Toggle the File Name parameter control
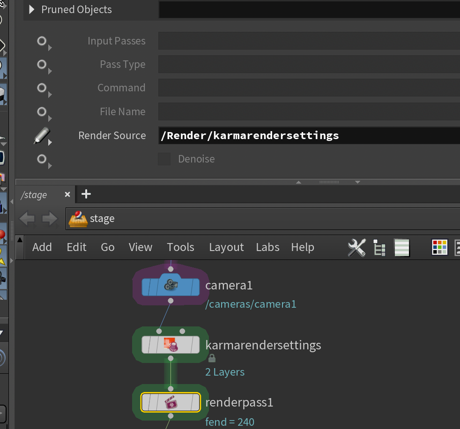Viewport: 460px width, 429px height. (x=42, y=112)
